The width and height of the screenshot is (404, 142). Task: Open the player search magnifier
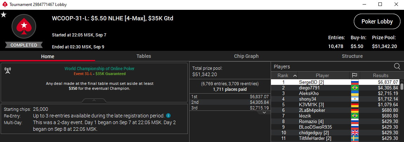[397, 66]
